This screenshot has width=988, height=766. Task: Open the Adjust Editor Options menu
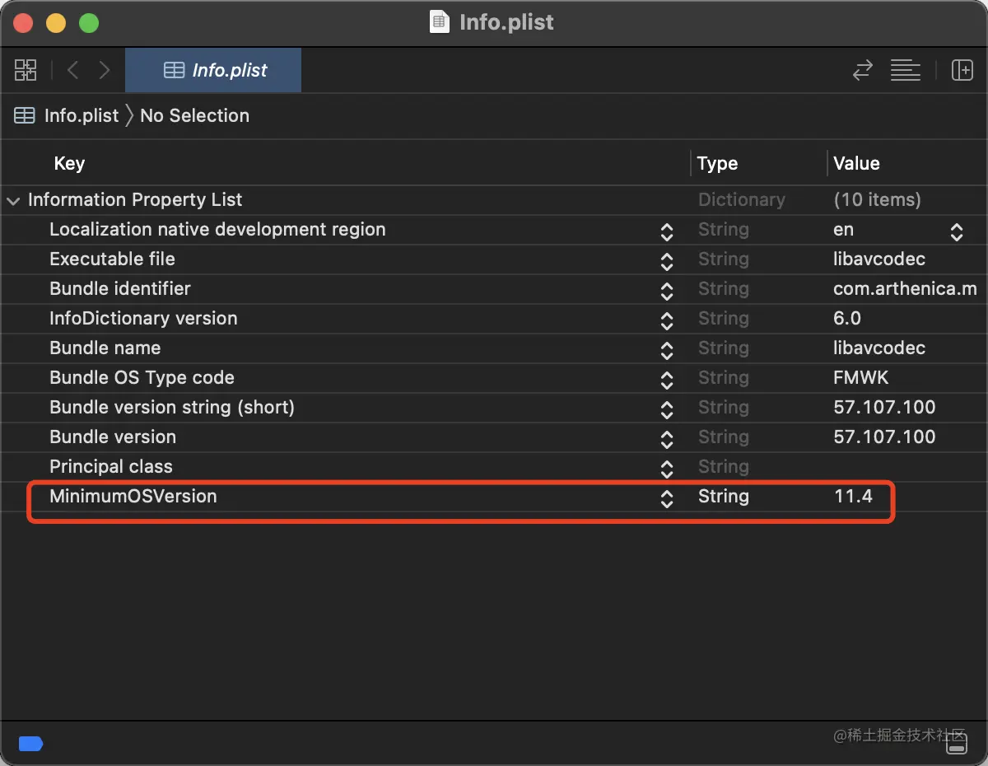(906, 70)
